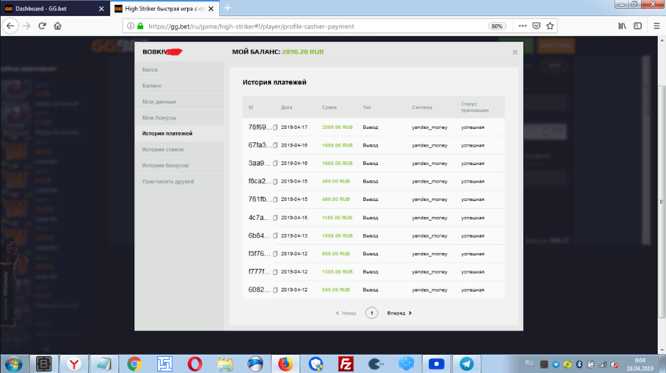This screenshot has width=666, height=373.
Task: Select page number 1 in pagination
Action: 371,313
